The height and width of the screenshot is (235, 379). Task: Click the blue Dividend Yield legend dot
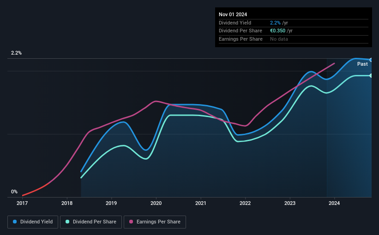tap(15, 222)
